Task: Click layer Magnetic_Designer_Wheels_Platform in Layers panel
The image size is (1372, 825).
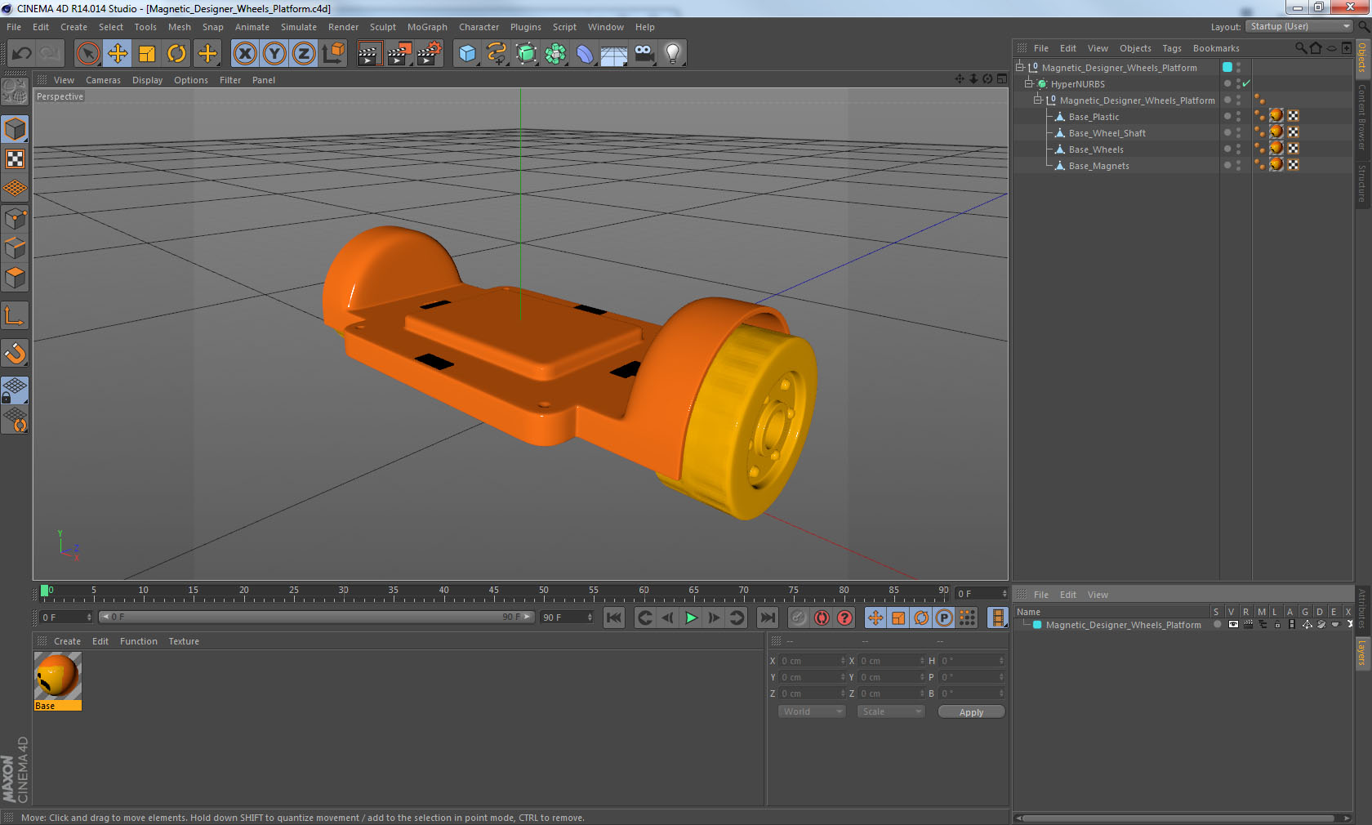Action: point(1123,625)
